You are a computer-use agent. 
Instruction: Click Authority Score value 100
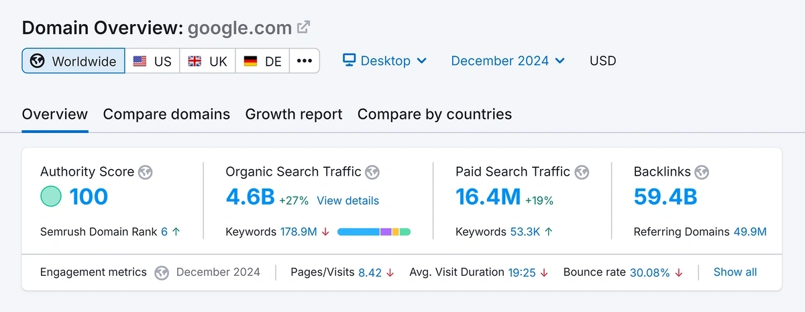coord(89,197)
